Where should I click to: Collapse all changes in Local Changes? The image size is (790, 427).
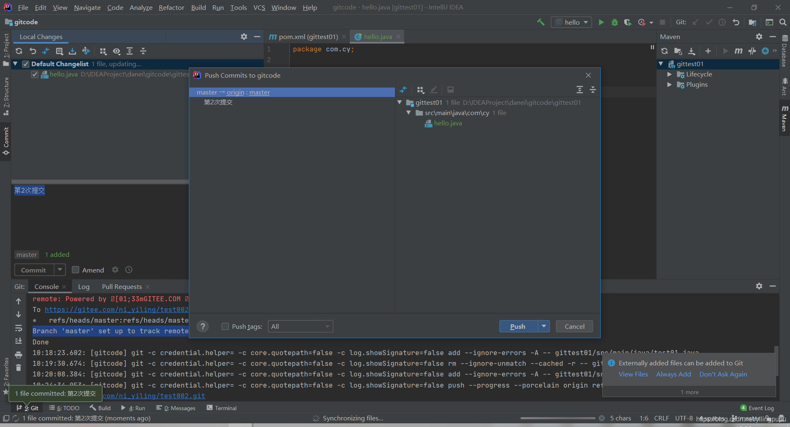point(143,51)
